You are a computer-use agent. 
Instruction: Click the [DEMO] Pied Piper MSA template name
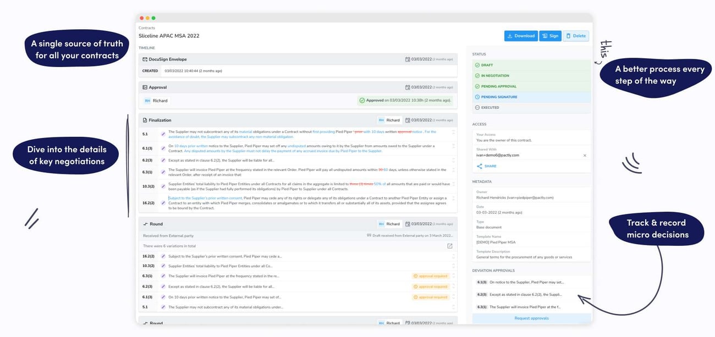[x=497, y=243]
